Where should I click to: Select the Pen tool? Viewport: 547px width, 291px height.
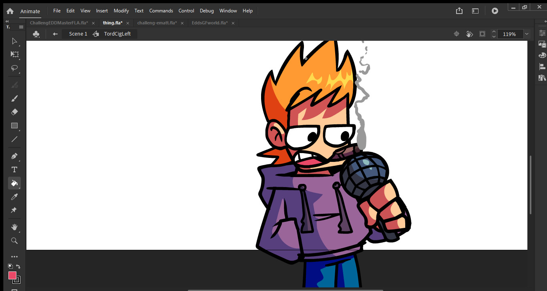click(x=14, y=156)
